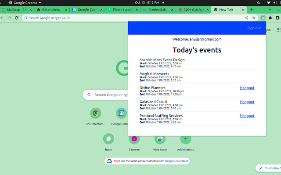
Task: Click Sign out in the extension popup
Action: (254, 28)
